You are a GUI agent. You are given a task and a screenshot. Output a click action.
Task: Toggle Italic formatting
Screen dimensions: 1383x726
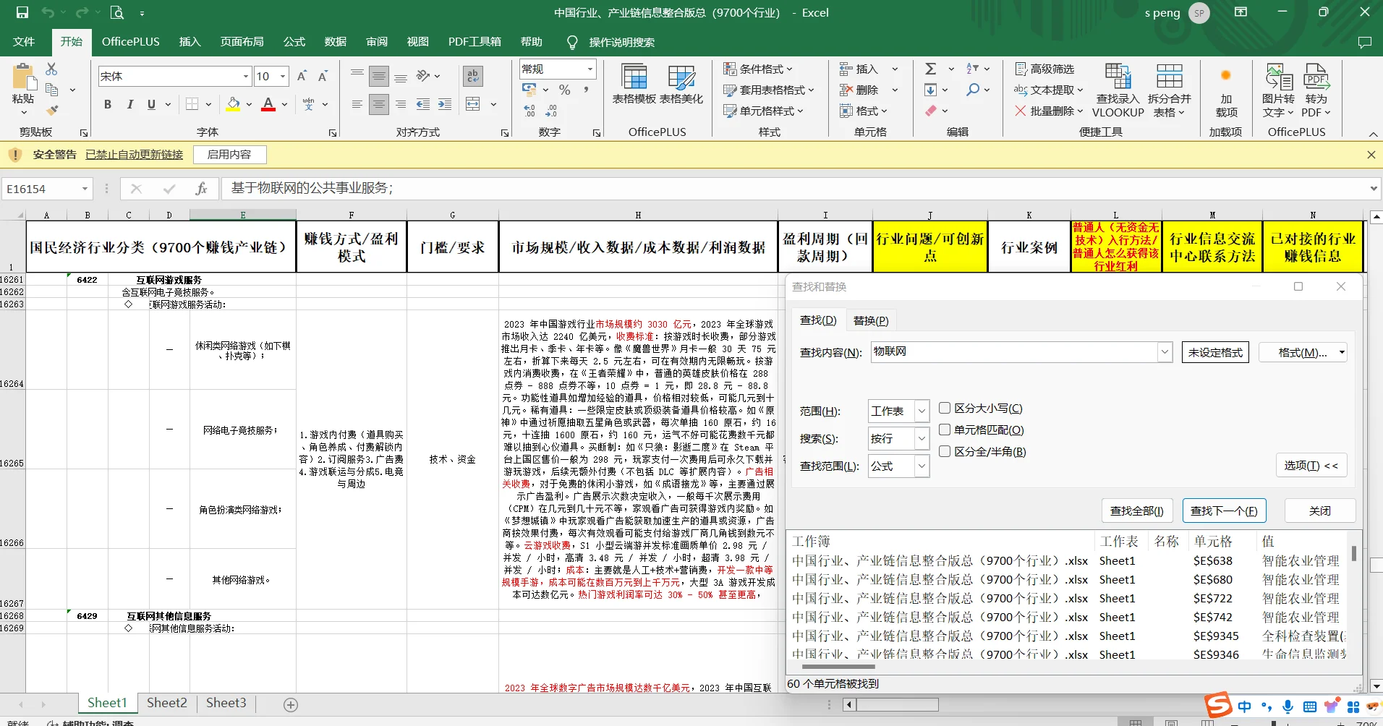130,104
